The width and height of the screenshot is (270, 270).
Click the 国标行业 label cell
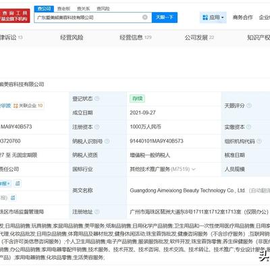coord(98,169)
